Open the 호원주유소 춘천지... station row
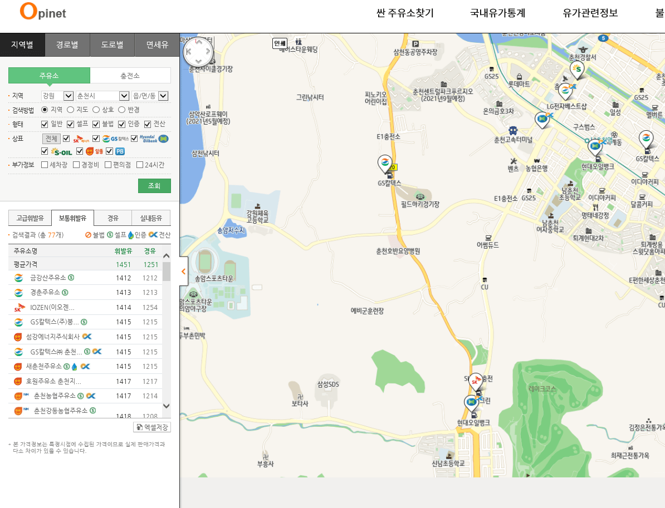665x508 pixels. point(85,381)
